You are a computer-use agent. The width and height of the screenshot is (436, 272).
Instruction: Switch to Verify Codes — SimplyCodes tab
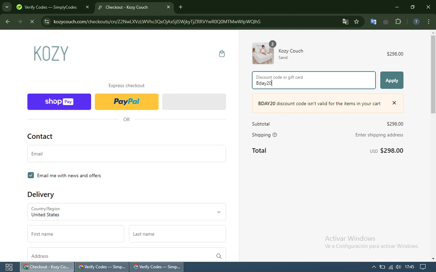51,7
